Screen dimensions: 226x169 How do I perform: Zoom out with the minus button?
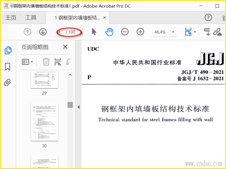(125, 32)
